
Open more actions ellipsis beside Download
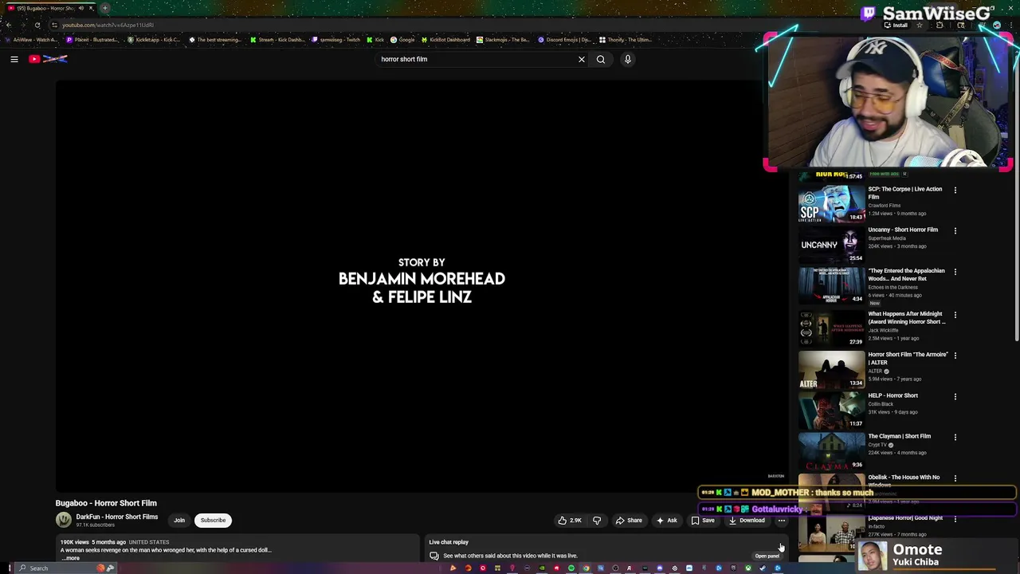pos(782,521)
